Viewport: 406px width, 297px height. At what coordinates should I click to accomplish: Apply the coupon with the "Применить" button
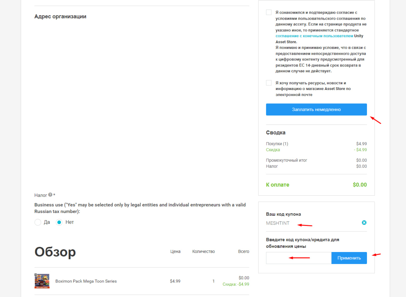click(x=349, y=258)
